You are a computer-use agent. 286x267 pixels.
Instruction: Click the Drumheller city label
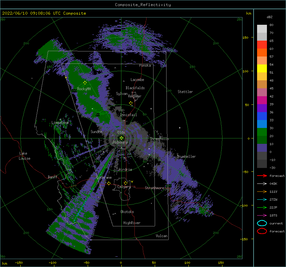coord(186,157)
